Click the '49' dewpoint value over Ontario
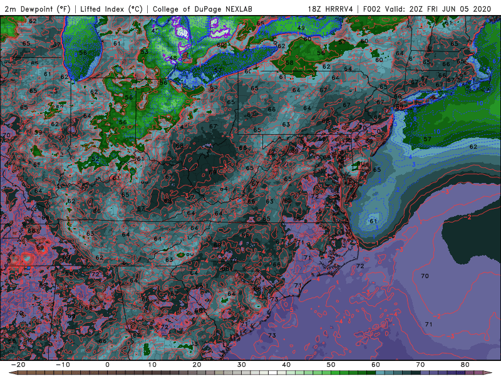 (301, 28)
